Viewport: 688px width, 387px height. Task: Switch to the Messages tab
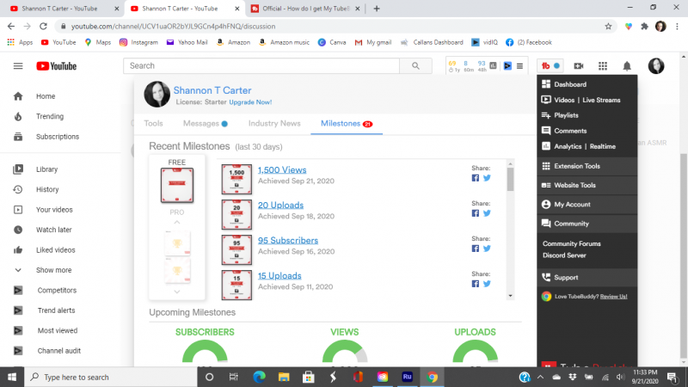click(x=201, y=124)
